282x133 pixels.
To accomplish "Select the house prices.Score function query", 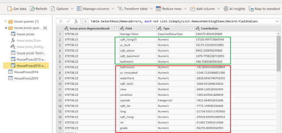I will point(29,41).
